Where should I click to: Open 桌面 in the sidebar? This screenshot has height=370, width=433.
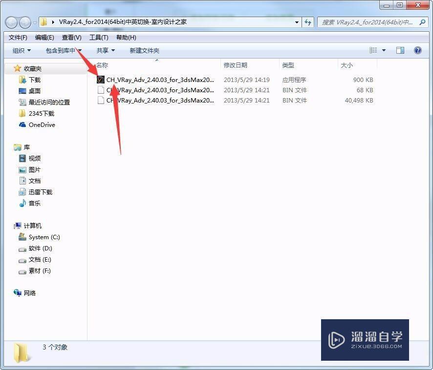click(x=35, y=91)
